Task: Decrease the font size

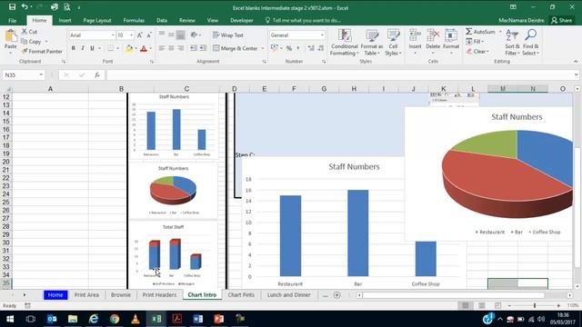Action: coord(149,35)
